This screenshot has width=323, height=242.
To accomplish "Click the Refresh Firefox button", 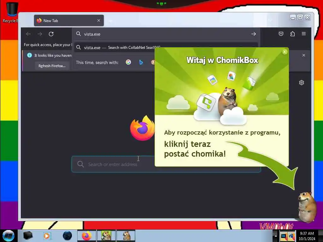I will point(52,66).
